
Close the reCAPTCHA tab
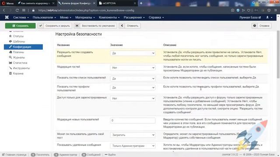(135, 3)
